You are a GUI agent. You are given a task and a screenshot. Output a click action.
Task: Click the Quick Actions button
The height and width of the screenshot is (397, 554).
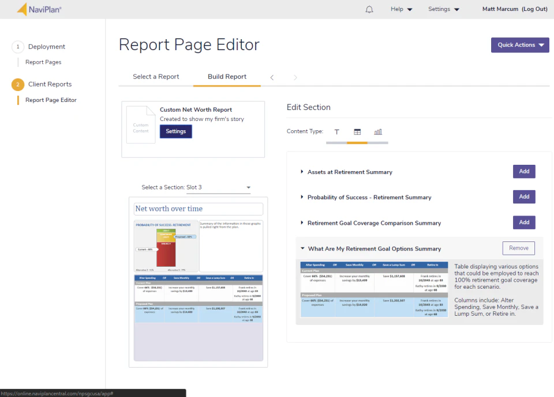coord(519,44)
